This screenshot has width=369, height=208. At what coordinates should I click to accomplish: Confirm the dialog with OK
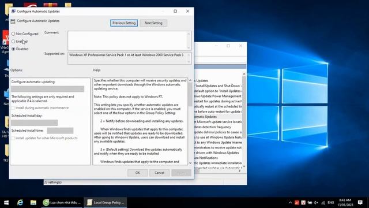point(138,173)
